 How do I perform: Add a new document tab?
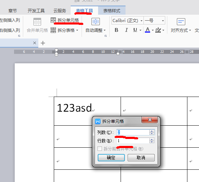[43, 43]
